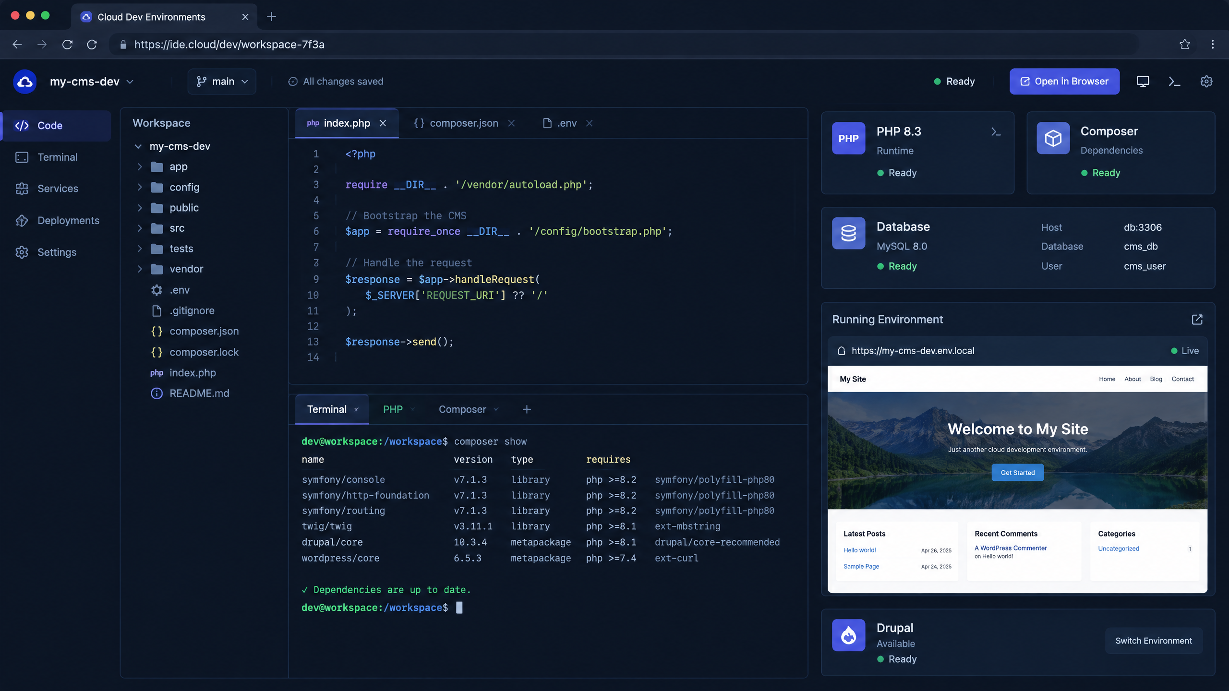
Task: Click the Terminal sidebar icon
Action: pos(22,157)
